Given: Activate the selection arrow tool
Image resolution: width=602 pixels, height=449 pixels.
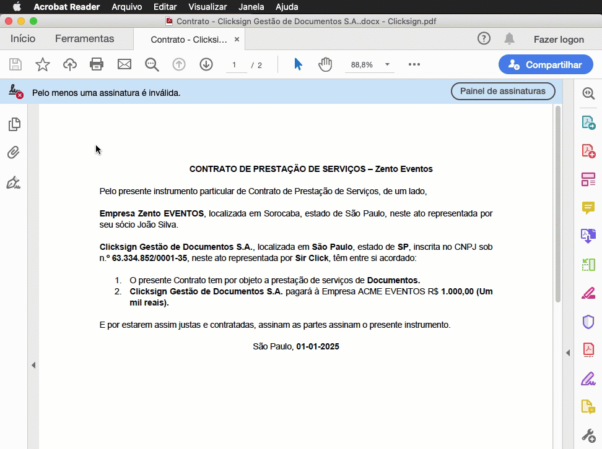Looking at the screenshot, I should tap(298, 64).
